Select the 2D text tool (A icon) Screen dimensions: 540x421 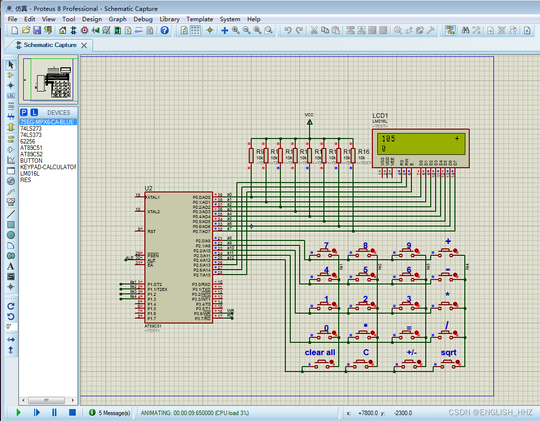coord(10,266)
